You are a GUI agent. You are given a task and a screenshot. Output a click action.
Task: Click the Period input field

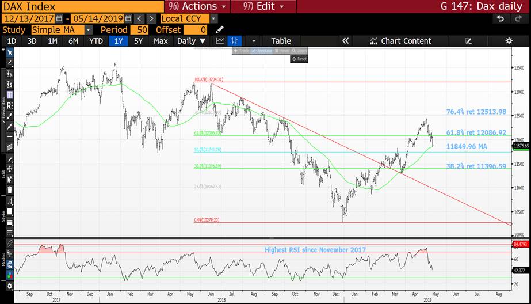pyautogui.click(x=139, y=29)
